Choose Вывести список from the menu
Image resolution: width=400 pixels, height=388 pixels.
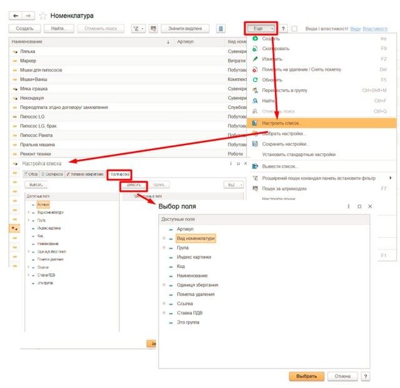[x=280, y=166]
